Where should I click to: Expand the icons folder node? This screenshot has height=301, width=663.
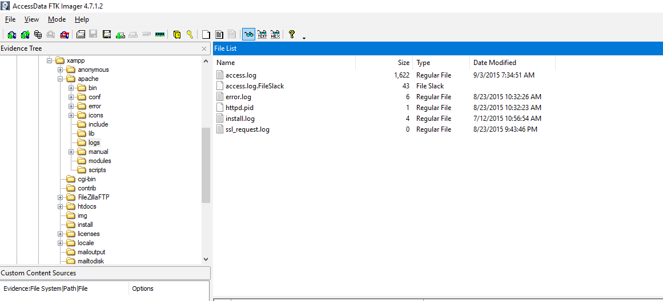click(x=71, y=115)
